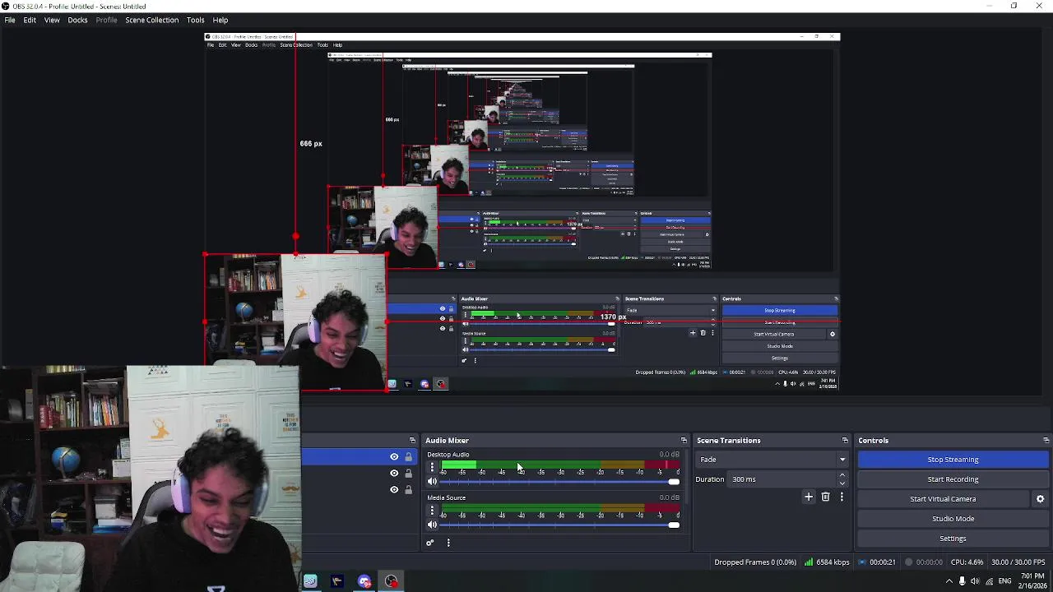The height and width of the screenshot is (592, 1053).
Task: Open Audio Mixer bottom three-dot menu
Action: click(x=448, y=543)
